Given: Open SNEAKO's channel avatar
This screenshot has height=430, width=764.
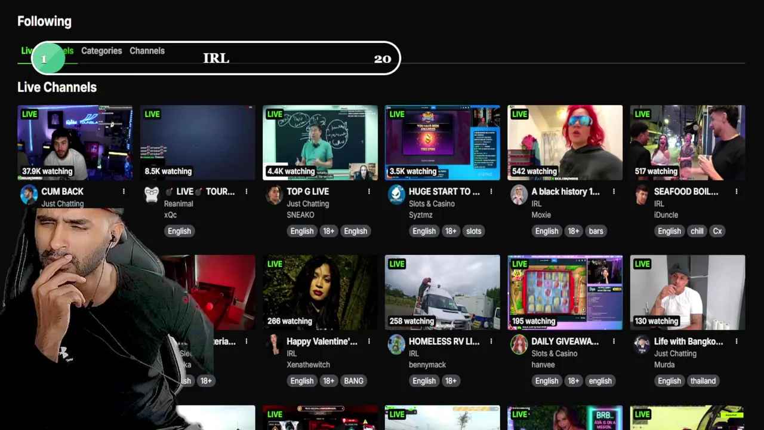Looking at the screenshot, I should pyautogui.click(x=274, y=195).
